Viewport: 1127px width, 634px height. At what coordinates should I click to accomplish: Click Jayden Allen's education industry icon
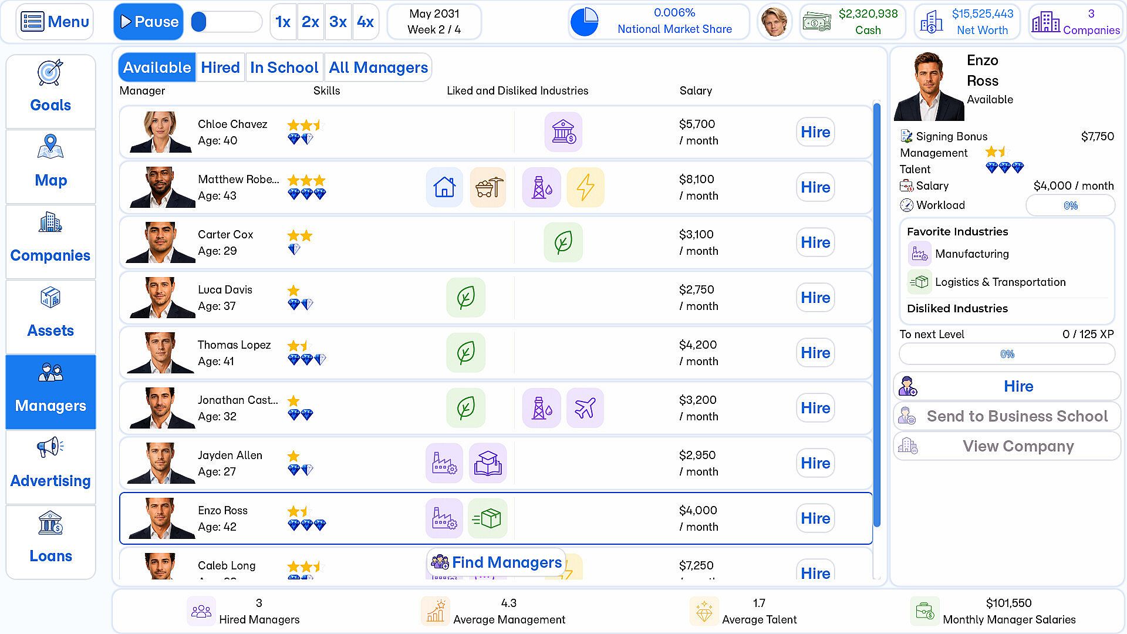(x=488, y=463)
